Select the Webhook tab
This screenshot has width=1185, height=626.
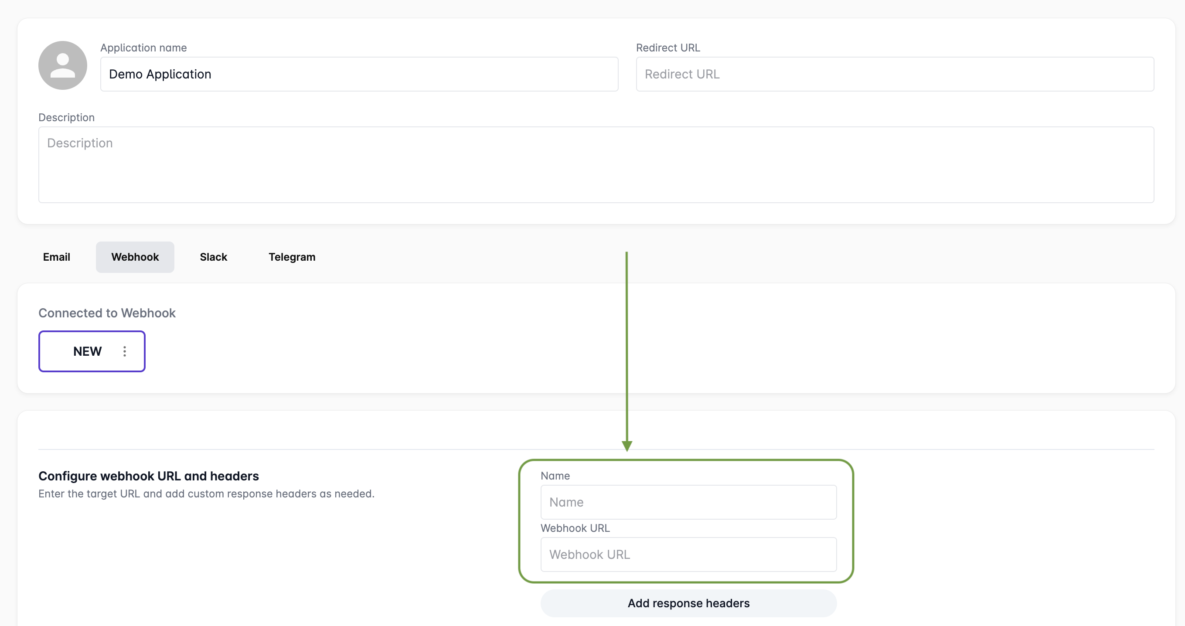(135, 257)
